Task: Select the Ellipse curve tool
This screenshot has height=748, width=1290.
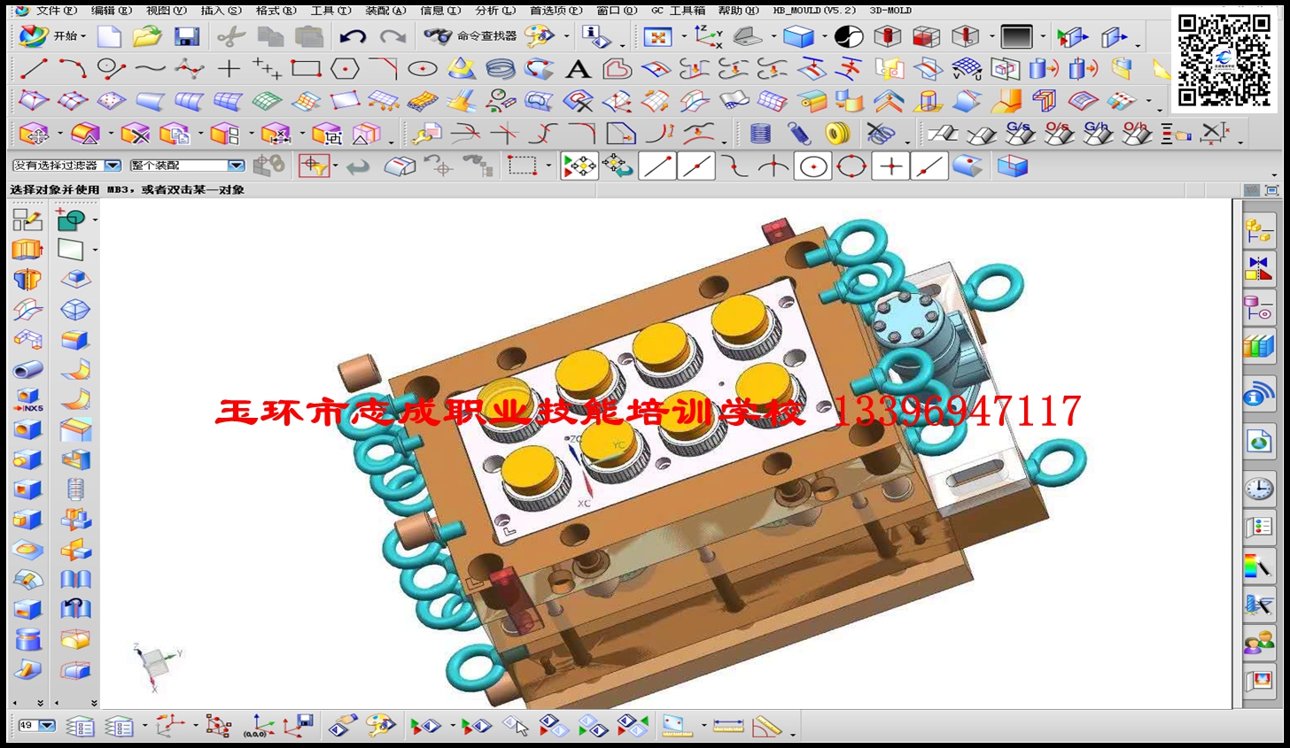Action: pyautogui.click(x=423, y=68)
